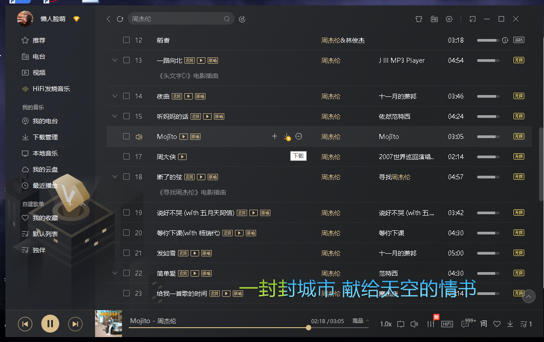The width and height of the screenshot is (544, 342).
Task: Play the MV for 周大侠
Action: (x=182, y=157)
